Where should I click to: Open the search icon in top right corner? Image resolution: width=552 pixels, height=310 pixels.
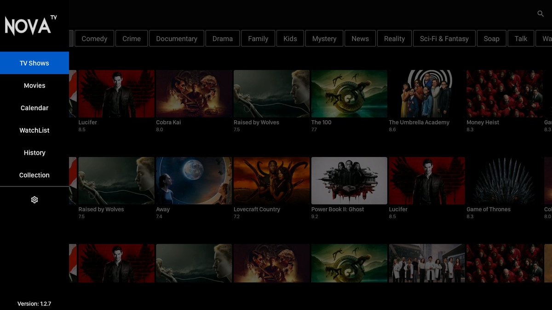click(540, 14)
